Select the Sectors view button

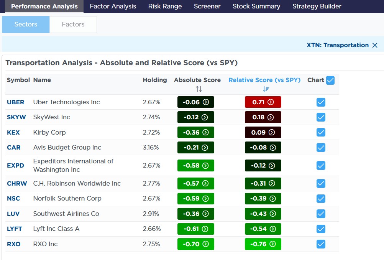[x=26, y=25]
